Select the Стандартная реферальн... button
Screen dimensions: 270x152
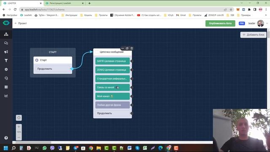click(113, 79)
